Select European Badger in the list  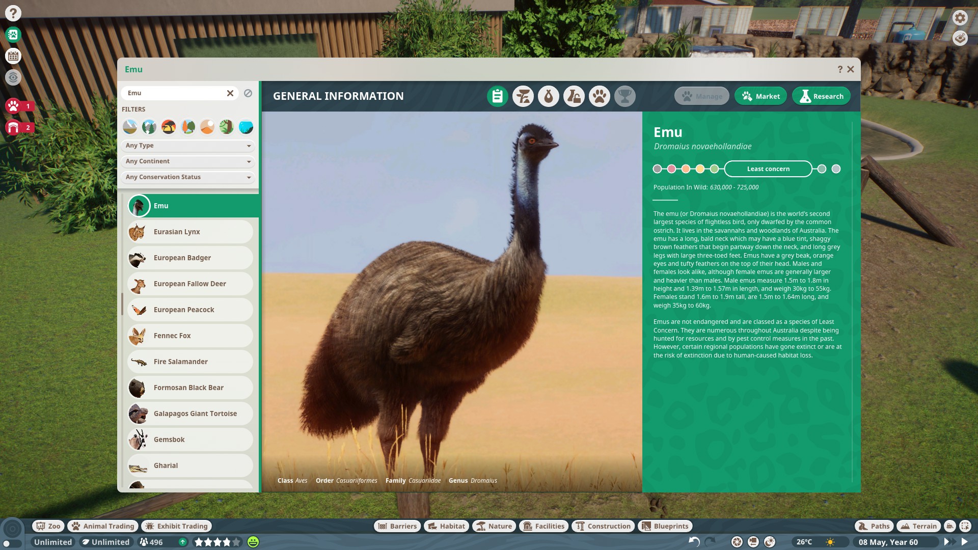[190, 258]
